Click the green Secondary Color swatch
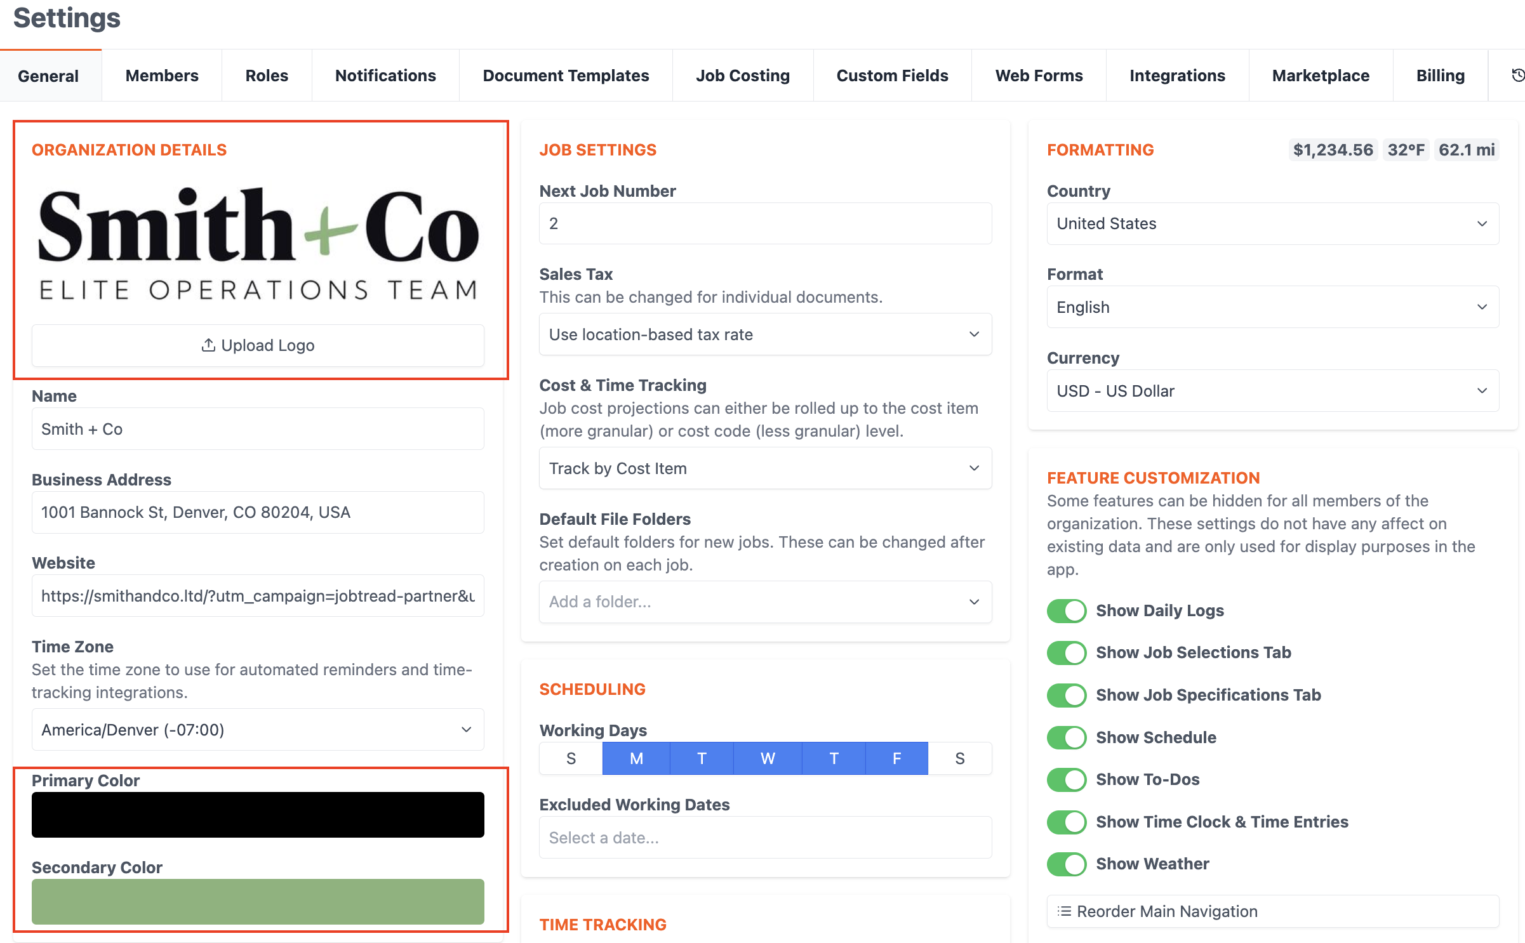This screenshot has width=1525, height=943. (258, 901)
